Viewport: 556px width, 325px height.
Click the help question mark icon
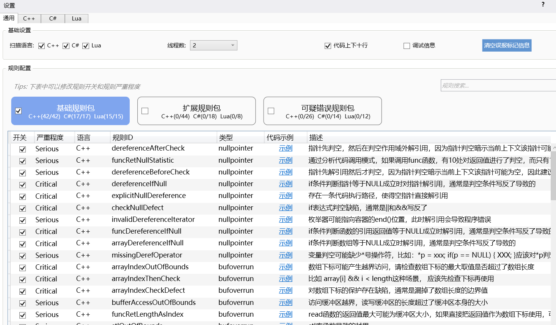pos(543,5)
